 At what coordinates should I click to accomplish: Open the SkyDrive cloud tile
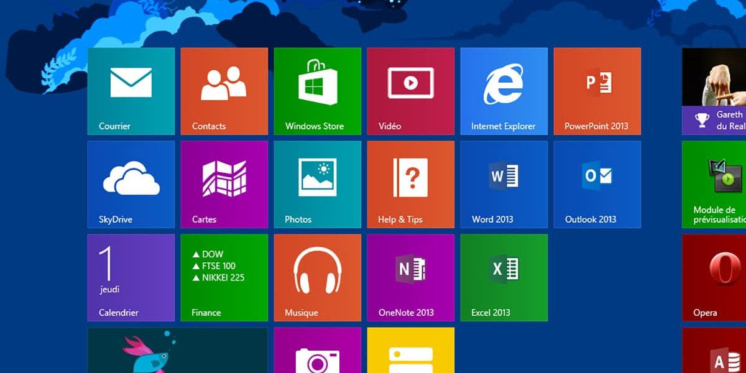(131, 184)
